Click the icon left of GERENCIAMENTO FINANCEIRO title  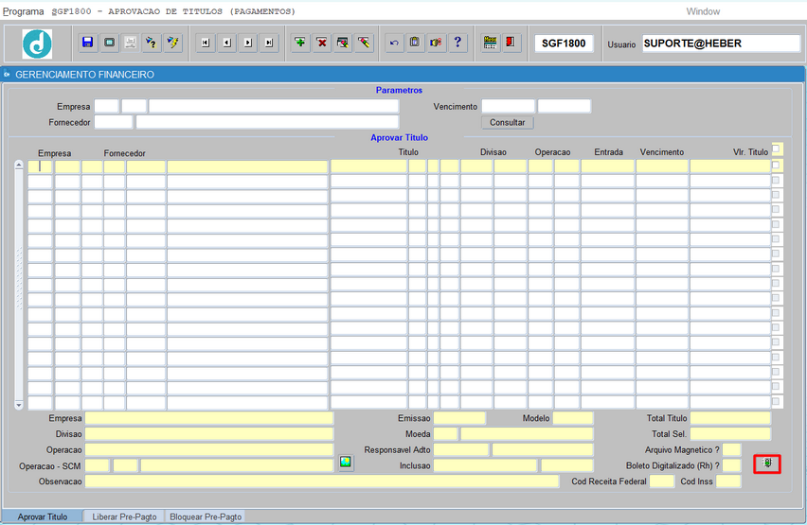[x=7, y=75]
